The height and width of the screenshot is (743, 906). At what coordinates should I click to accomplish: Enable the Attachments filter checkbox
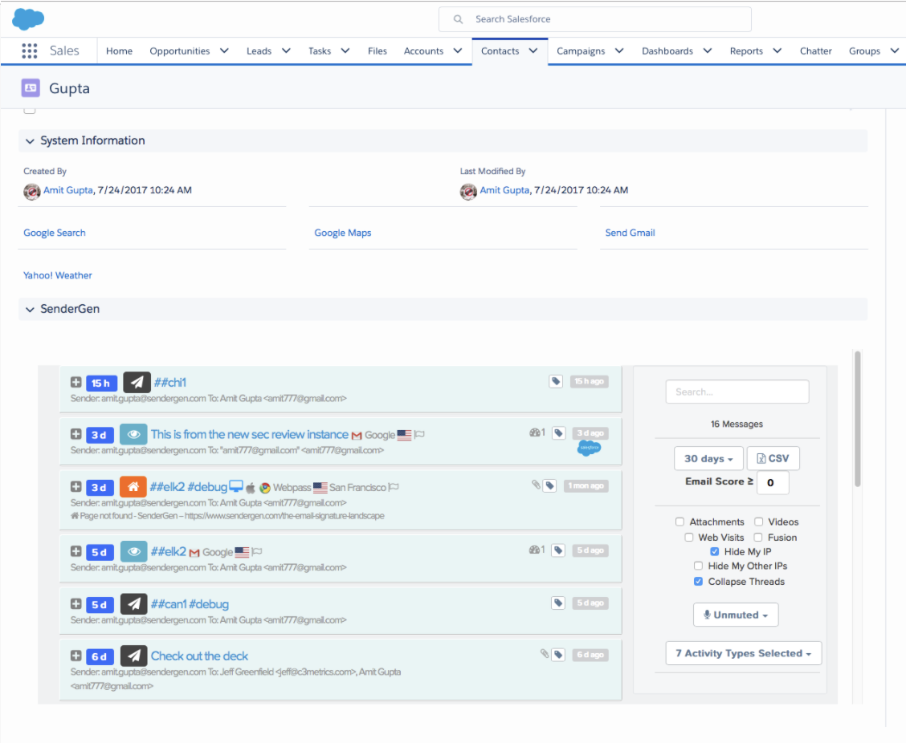point(680,522)
